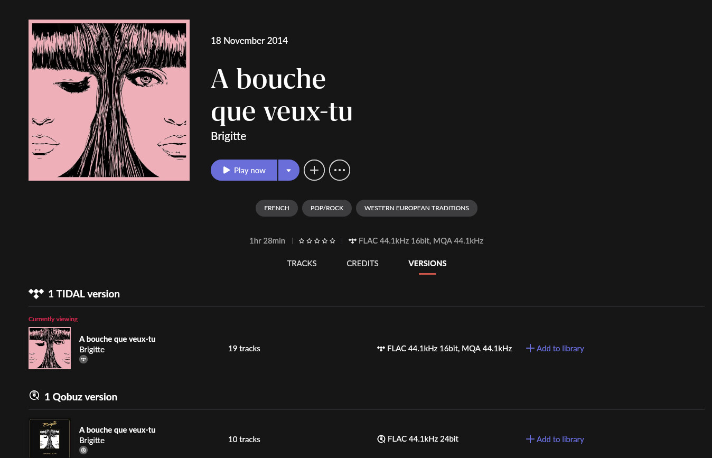This screenshot has width=712, height=458.
Task: Click the '1 Qobuz version' heading
Action: click(x=81, y=397)
